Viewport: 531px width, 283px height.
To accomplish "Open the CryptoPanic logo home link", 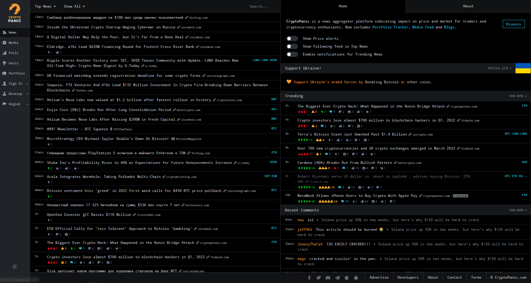I will tap(15, 13).
